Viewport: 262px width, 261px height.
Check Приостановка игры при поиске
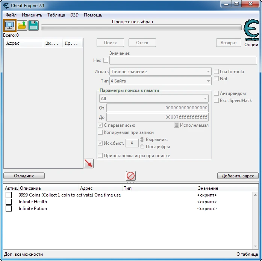(100, 156)
